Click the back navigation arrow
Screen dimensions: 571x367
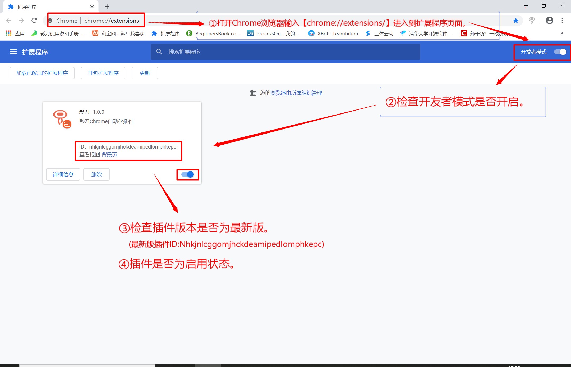pos(9,21)
